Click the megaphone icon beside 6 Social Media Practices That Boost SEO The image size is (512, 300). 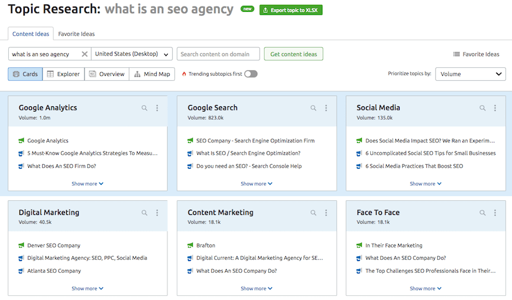[x=359, y=166]
